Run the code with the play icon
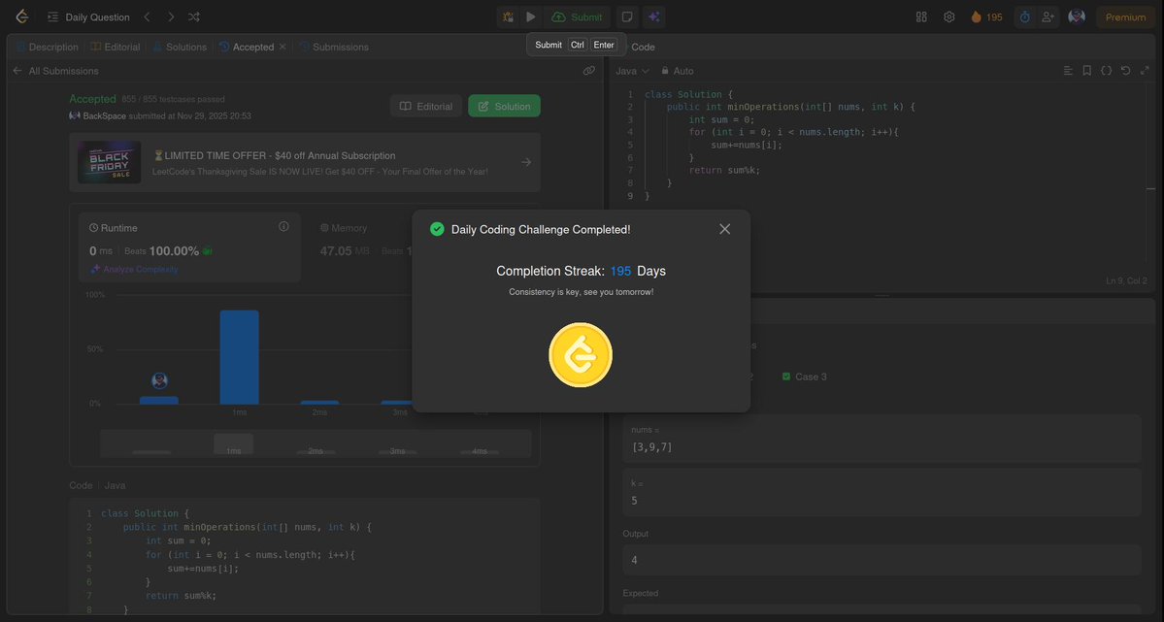 click(x=528, y=16)
